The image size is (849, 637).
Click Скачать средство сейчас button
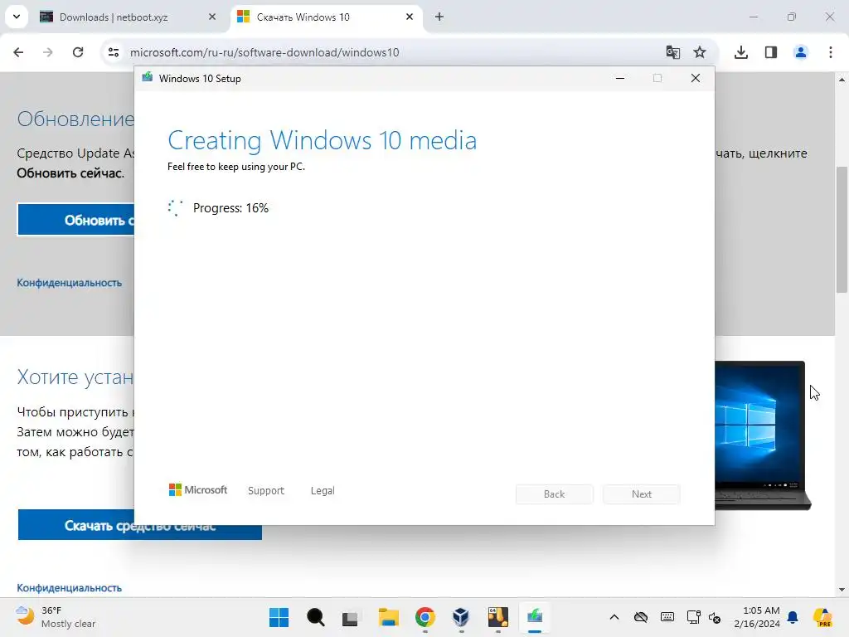[139, 525]
